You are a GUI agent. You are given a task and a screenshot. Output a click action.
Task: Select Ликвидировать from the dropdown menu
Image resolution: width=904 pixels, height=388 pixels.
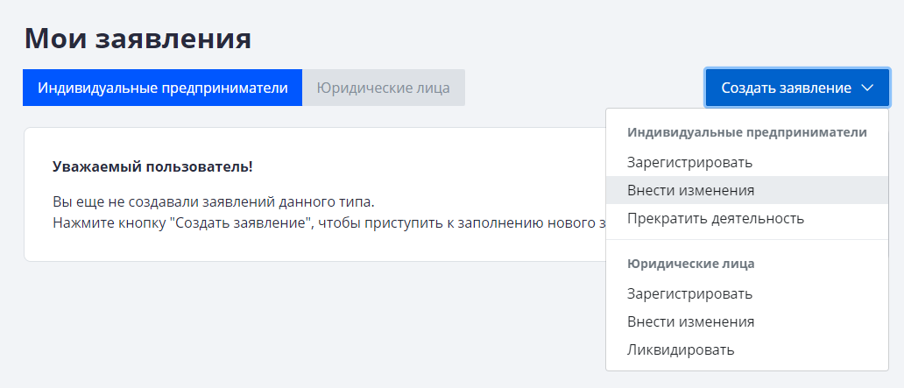(x=681, y=349)
